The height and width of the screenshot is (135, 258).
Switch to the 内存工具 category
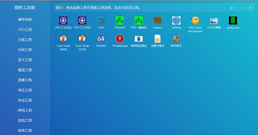pos(25,50)
